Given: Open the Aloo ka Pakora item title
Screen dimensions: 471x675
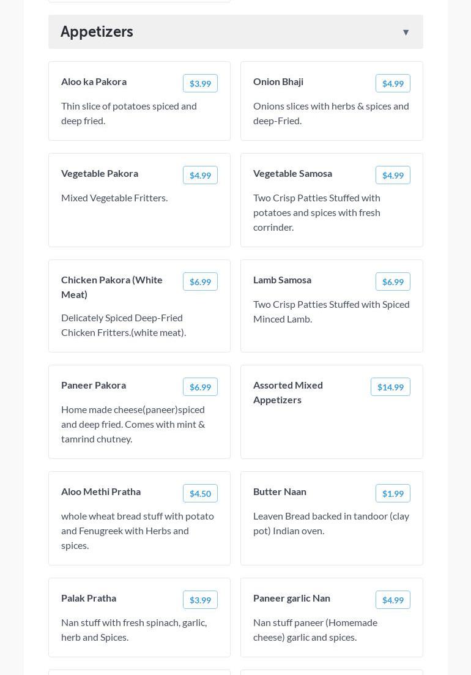Looking at the screenshot, I should coord(94,82).
